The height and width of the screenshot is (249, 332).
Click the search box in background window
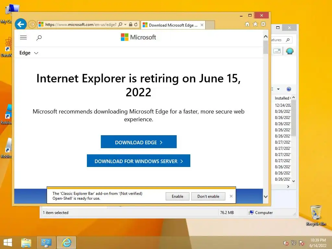(x=282, y=40)
